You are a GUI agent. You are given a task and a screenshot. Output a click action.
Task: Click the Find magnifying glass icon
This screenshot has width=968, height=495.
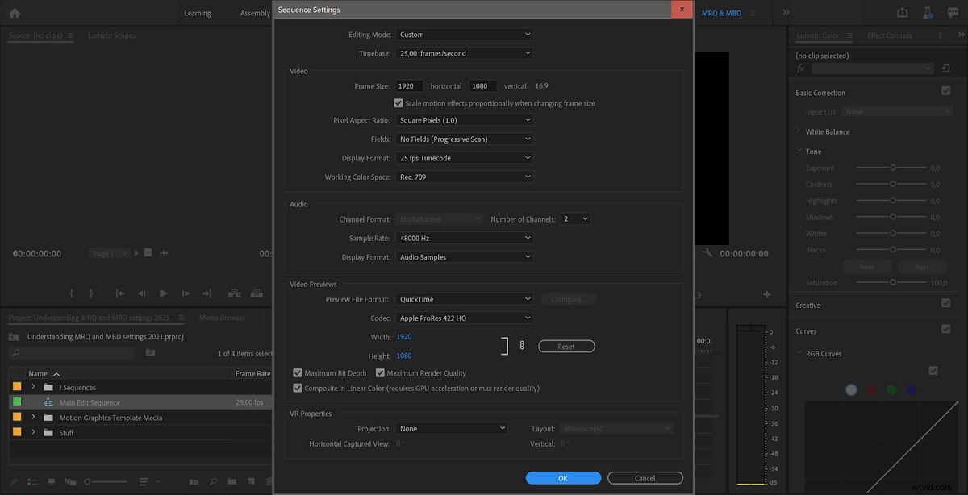point(213,481)
